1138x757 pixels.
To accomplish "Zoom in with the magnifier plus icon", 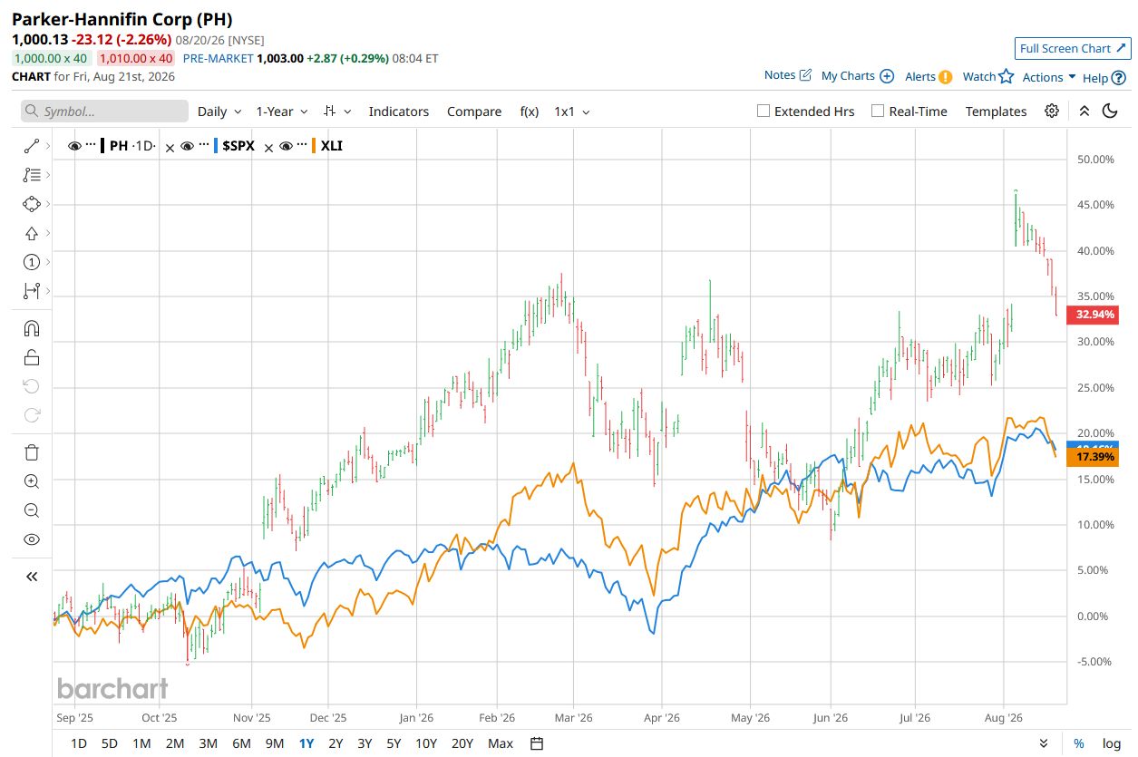I will pos(31,481).
